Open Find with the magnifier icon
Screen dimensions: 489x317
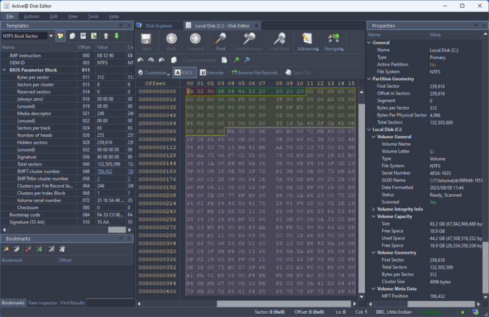pyautogui.click(x=220, y=39)
